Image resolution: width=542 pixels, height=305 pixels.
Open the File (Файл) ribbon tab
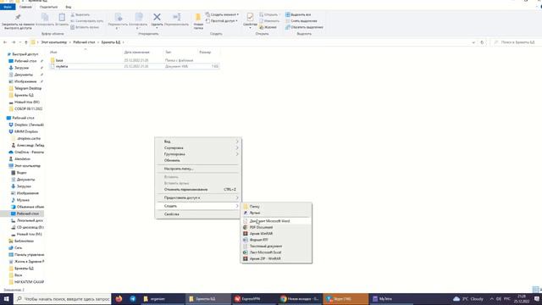(8, 7)
